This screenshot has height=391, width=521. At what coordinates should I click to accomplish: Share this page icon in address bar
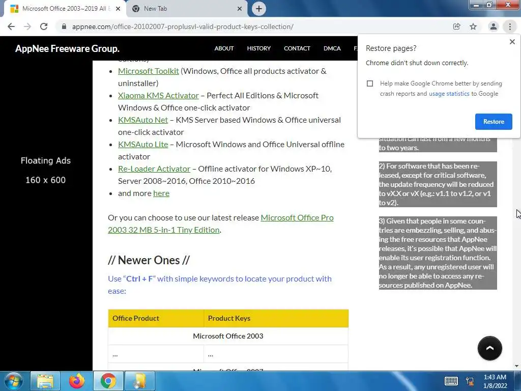pos(456,26)
